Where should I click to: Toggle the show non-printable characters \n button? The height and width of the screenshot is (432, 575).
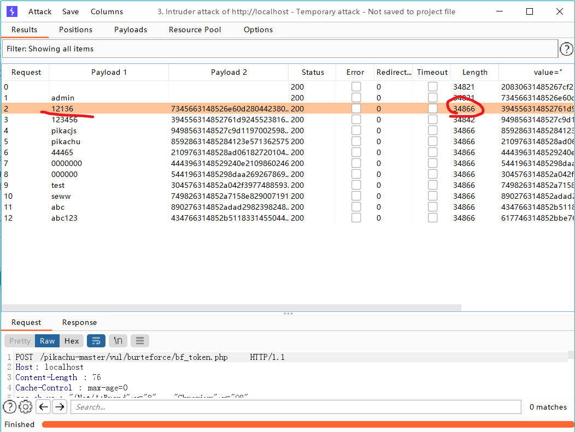118,341
